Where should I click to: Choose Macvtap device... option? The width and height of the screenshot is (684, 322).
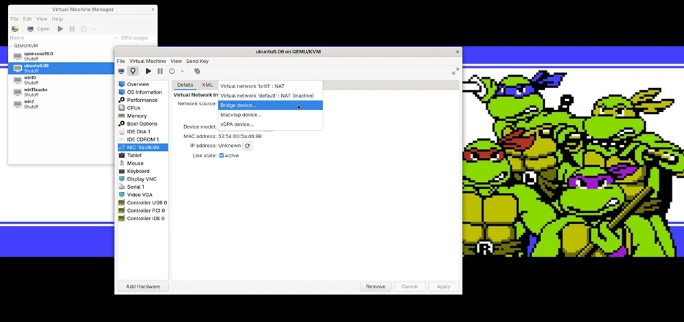pyautogui.click(x=270, y=115)
